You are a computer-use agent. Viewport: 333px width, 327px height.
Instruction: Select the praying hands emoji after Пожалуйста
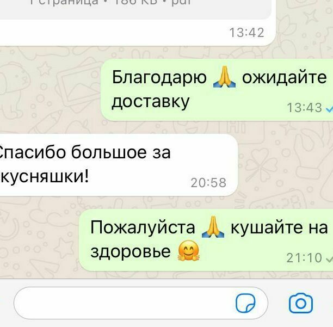point(213,227)
